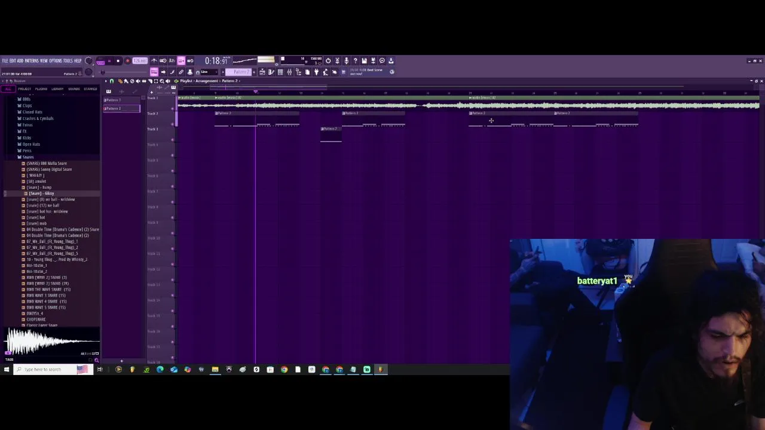Switch browser to the PLUGINS tab
765x430 pixels.
pyautogui.click(x=41, y=89)
